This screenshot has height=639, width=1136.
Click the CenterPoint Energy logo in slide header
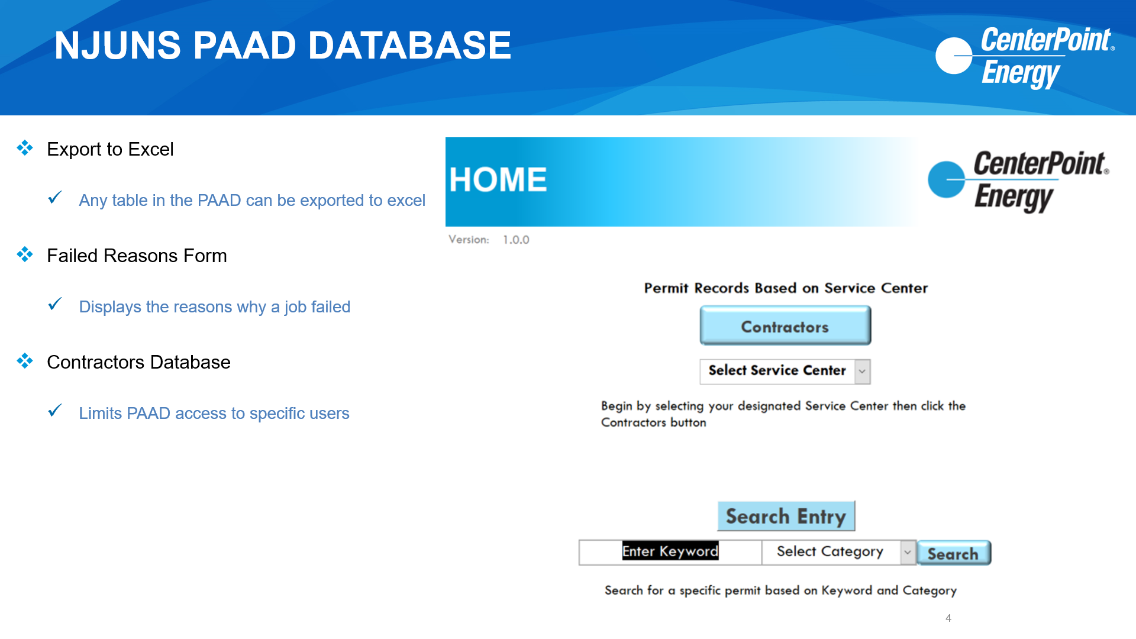click(1024, 57)
